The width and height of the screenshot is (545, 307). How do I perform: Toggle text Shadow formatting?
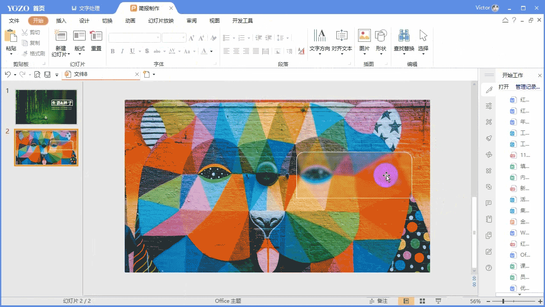click(147, 51)
